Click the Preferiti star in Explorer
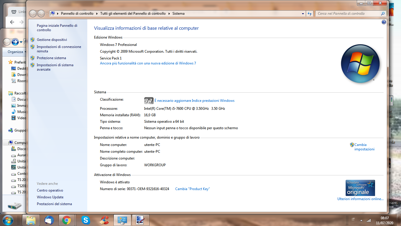The width and height of the screenshot is (401, 226). 11,62
